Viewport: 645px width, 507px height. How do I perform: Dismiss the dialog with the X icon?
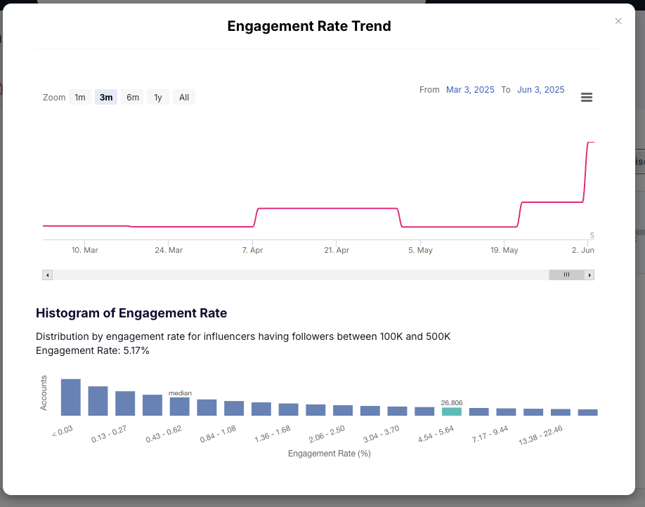[618, 21]
